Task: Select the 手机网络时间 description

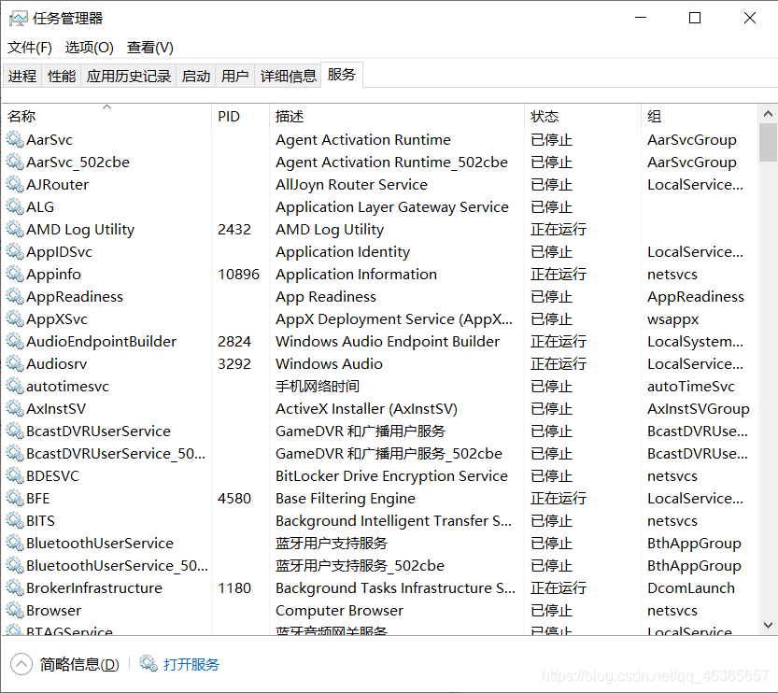Action: (x=318, y=387)
